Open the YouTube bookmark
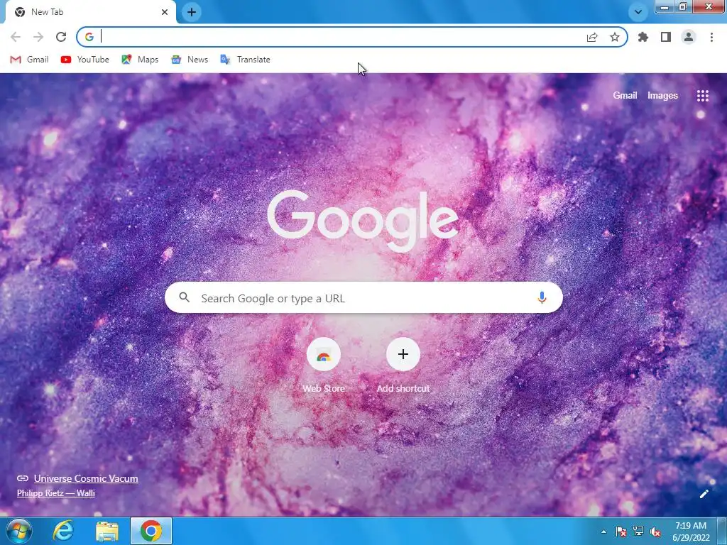Screen dimensions: 727x545 [85, 60]
